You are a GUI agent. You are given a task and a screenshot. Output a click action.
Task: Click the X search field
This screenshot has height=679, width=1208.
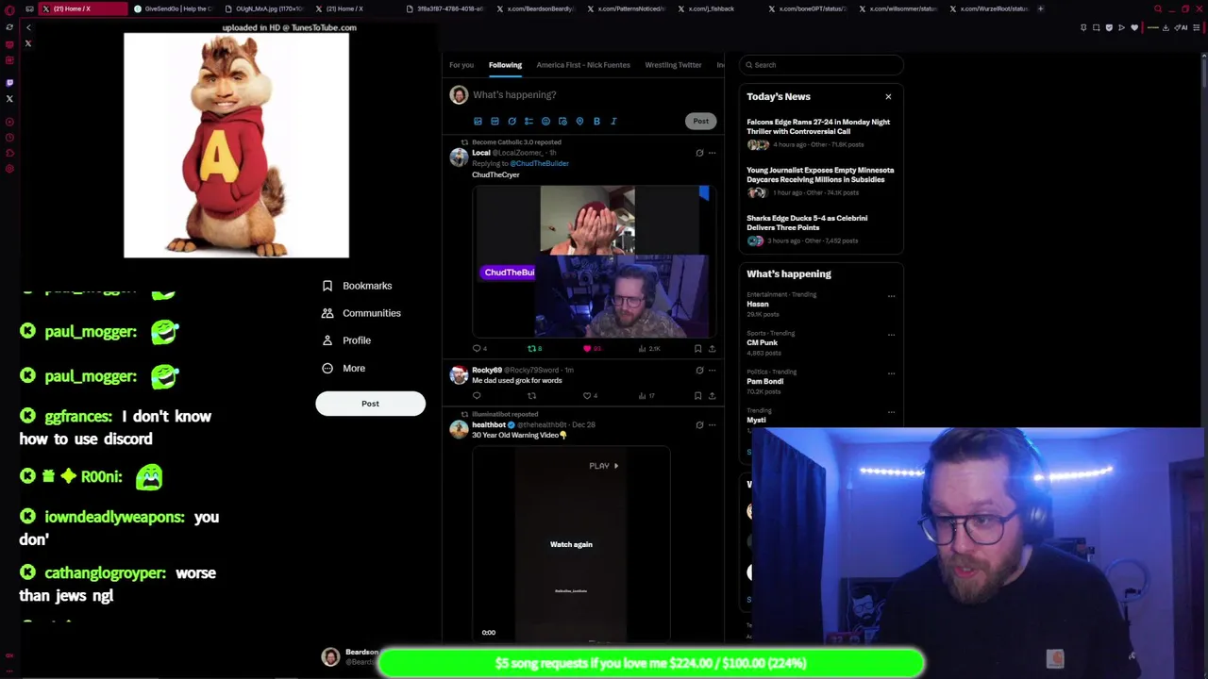pos(821,65)
